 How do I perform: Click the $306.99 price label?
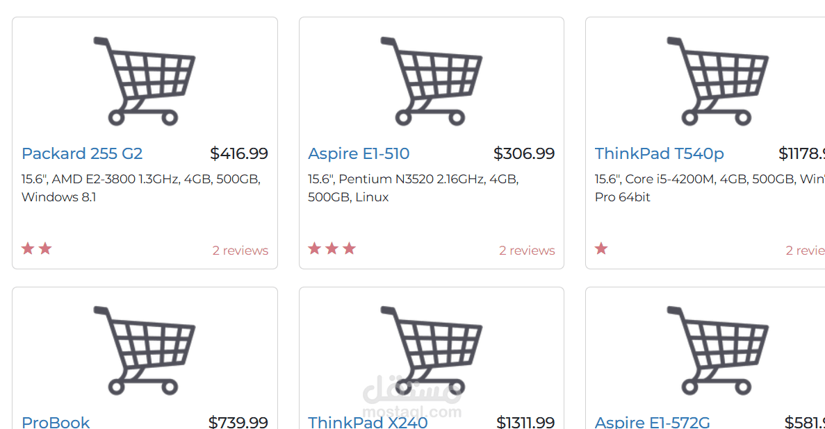524,153
